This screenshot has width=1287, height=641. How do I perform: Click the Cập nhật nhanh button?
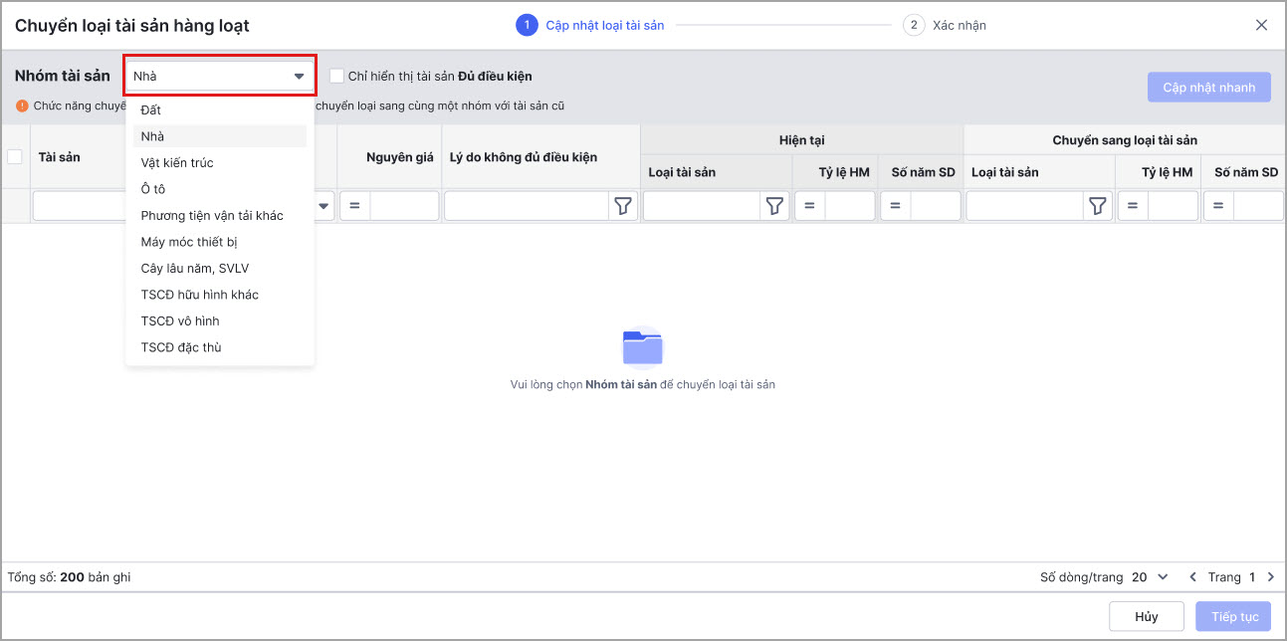pyautogui.click(x=1208, y=88)
